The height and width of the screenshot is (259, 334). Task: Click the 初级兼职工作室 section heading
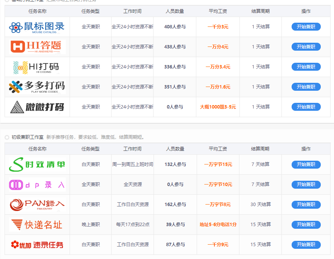(27, 137)
